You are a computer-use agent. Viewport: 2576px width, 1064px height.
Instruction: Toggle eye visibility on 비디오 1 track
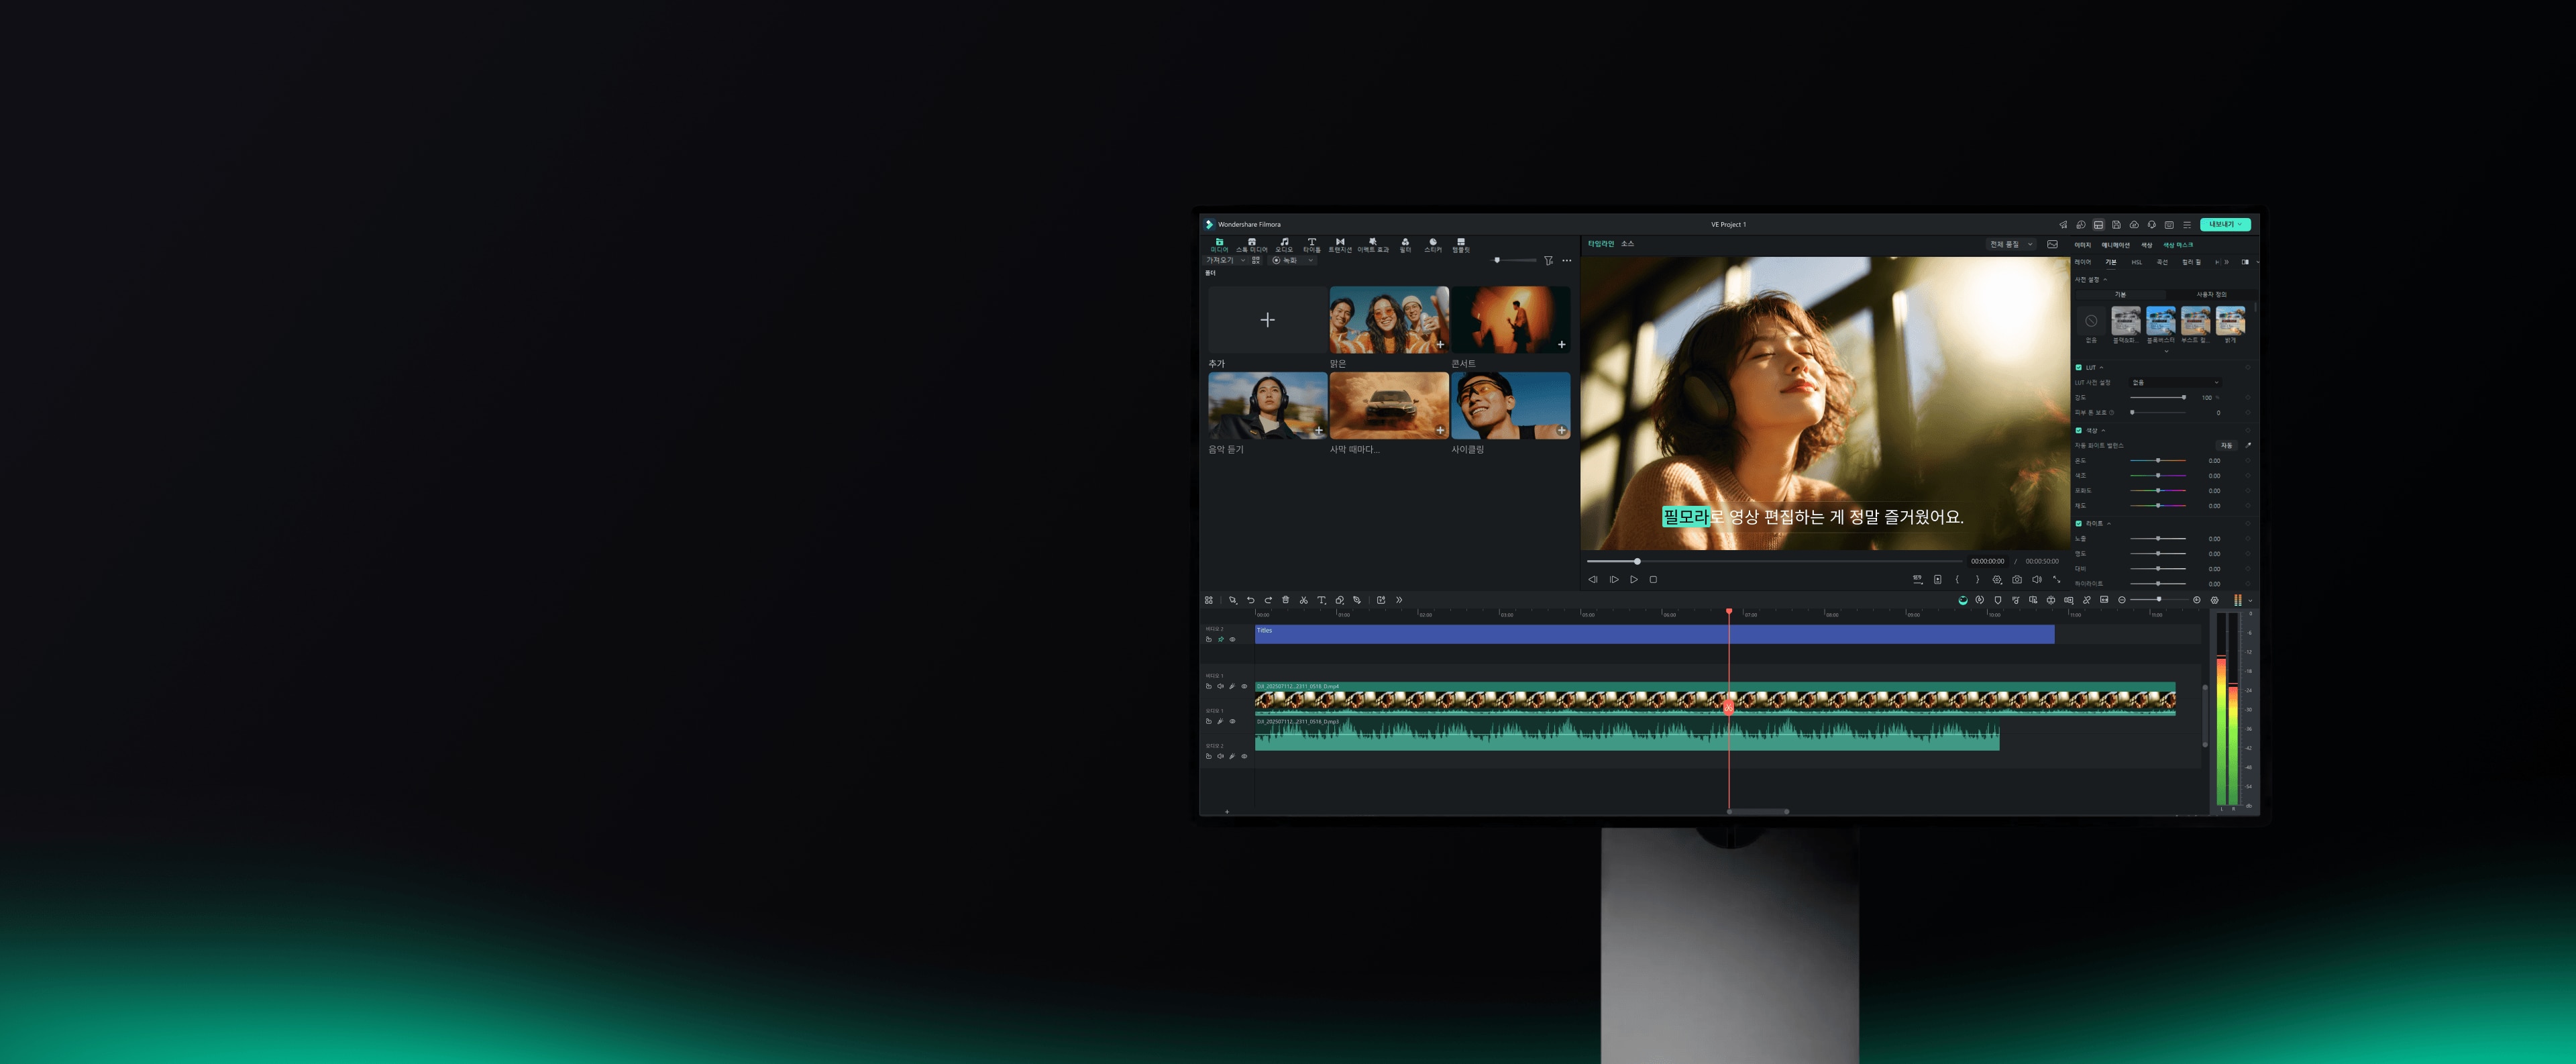[1244, 686]
